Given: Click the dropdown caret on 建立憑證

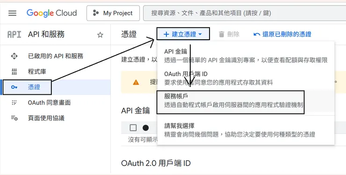Looking at the screenshot, I should (x=200, y=35).
